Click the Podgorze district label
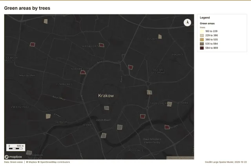251x167 pixels. point(136,150)
